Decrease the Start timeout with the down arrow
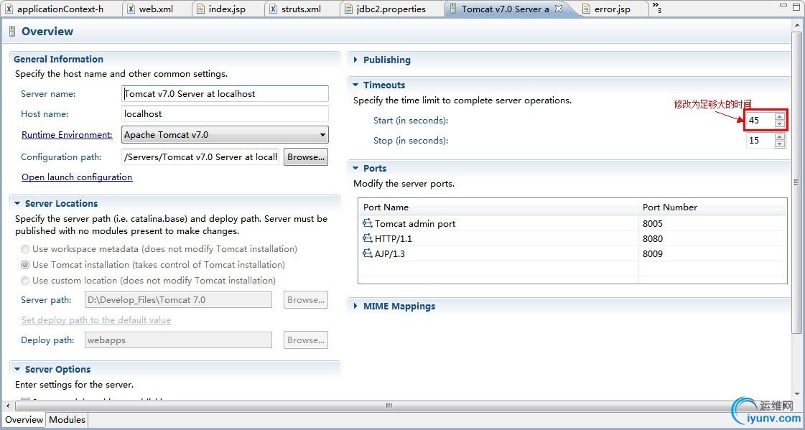Viewport: 805px width, 430px height. (780, 123)
